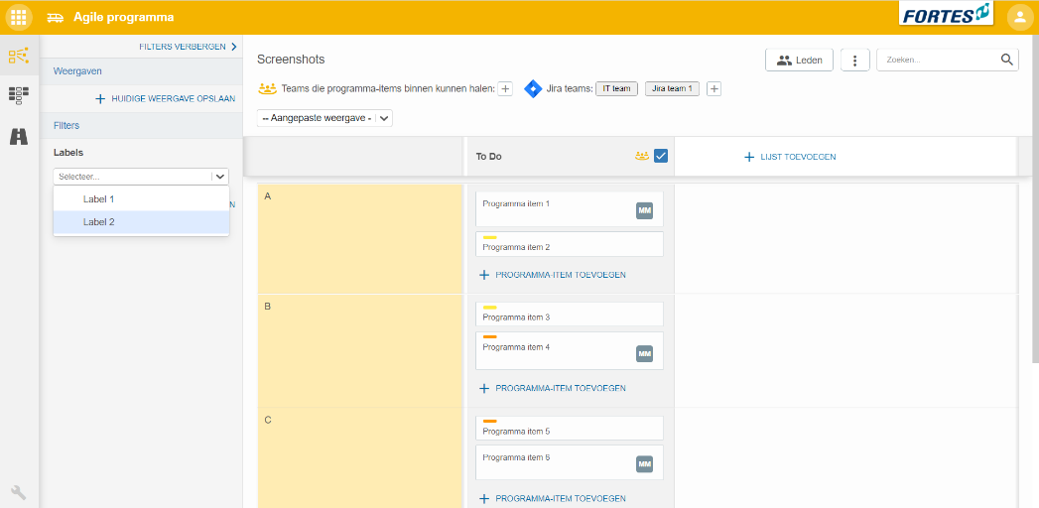Select the Jira team 1 tag
The height and width of the screenshot is (508, 1039).
672,88
